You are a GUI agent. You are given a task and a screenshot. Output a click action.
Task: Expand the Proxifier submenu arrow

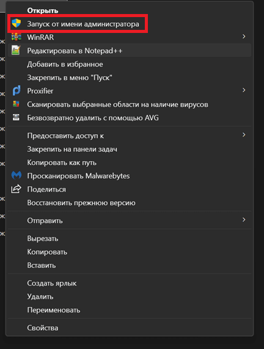244,90
